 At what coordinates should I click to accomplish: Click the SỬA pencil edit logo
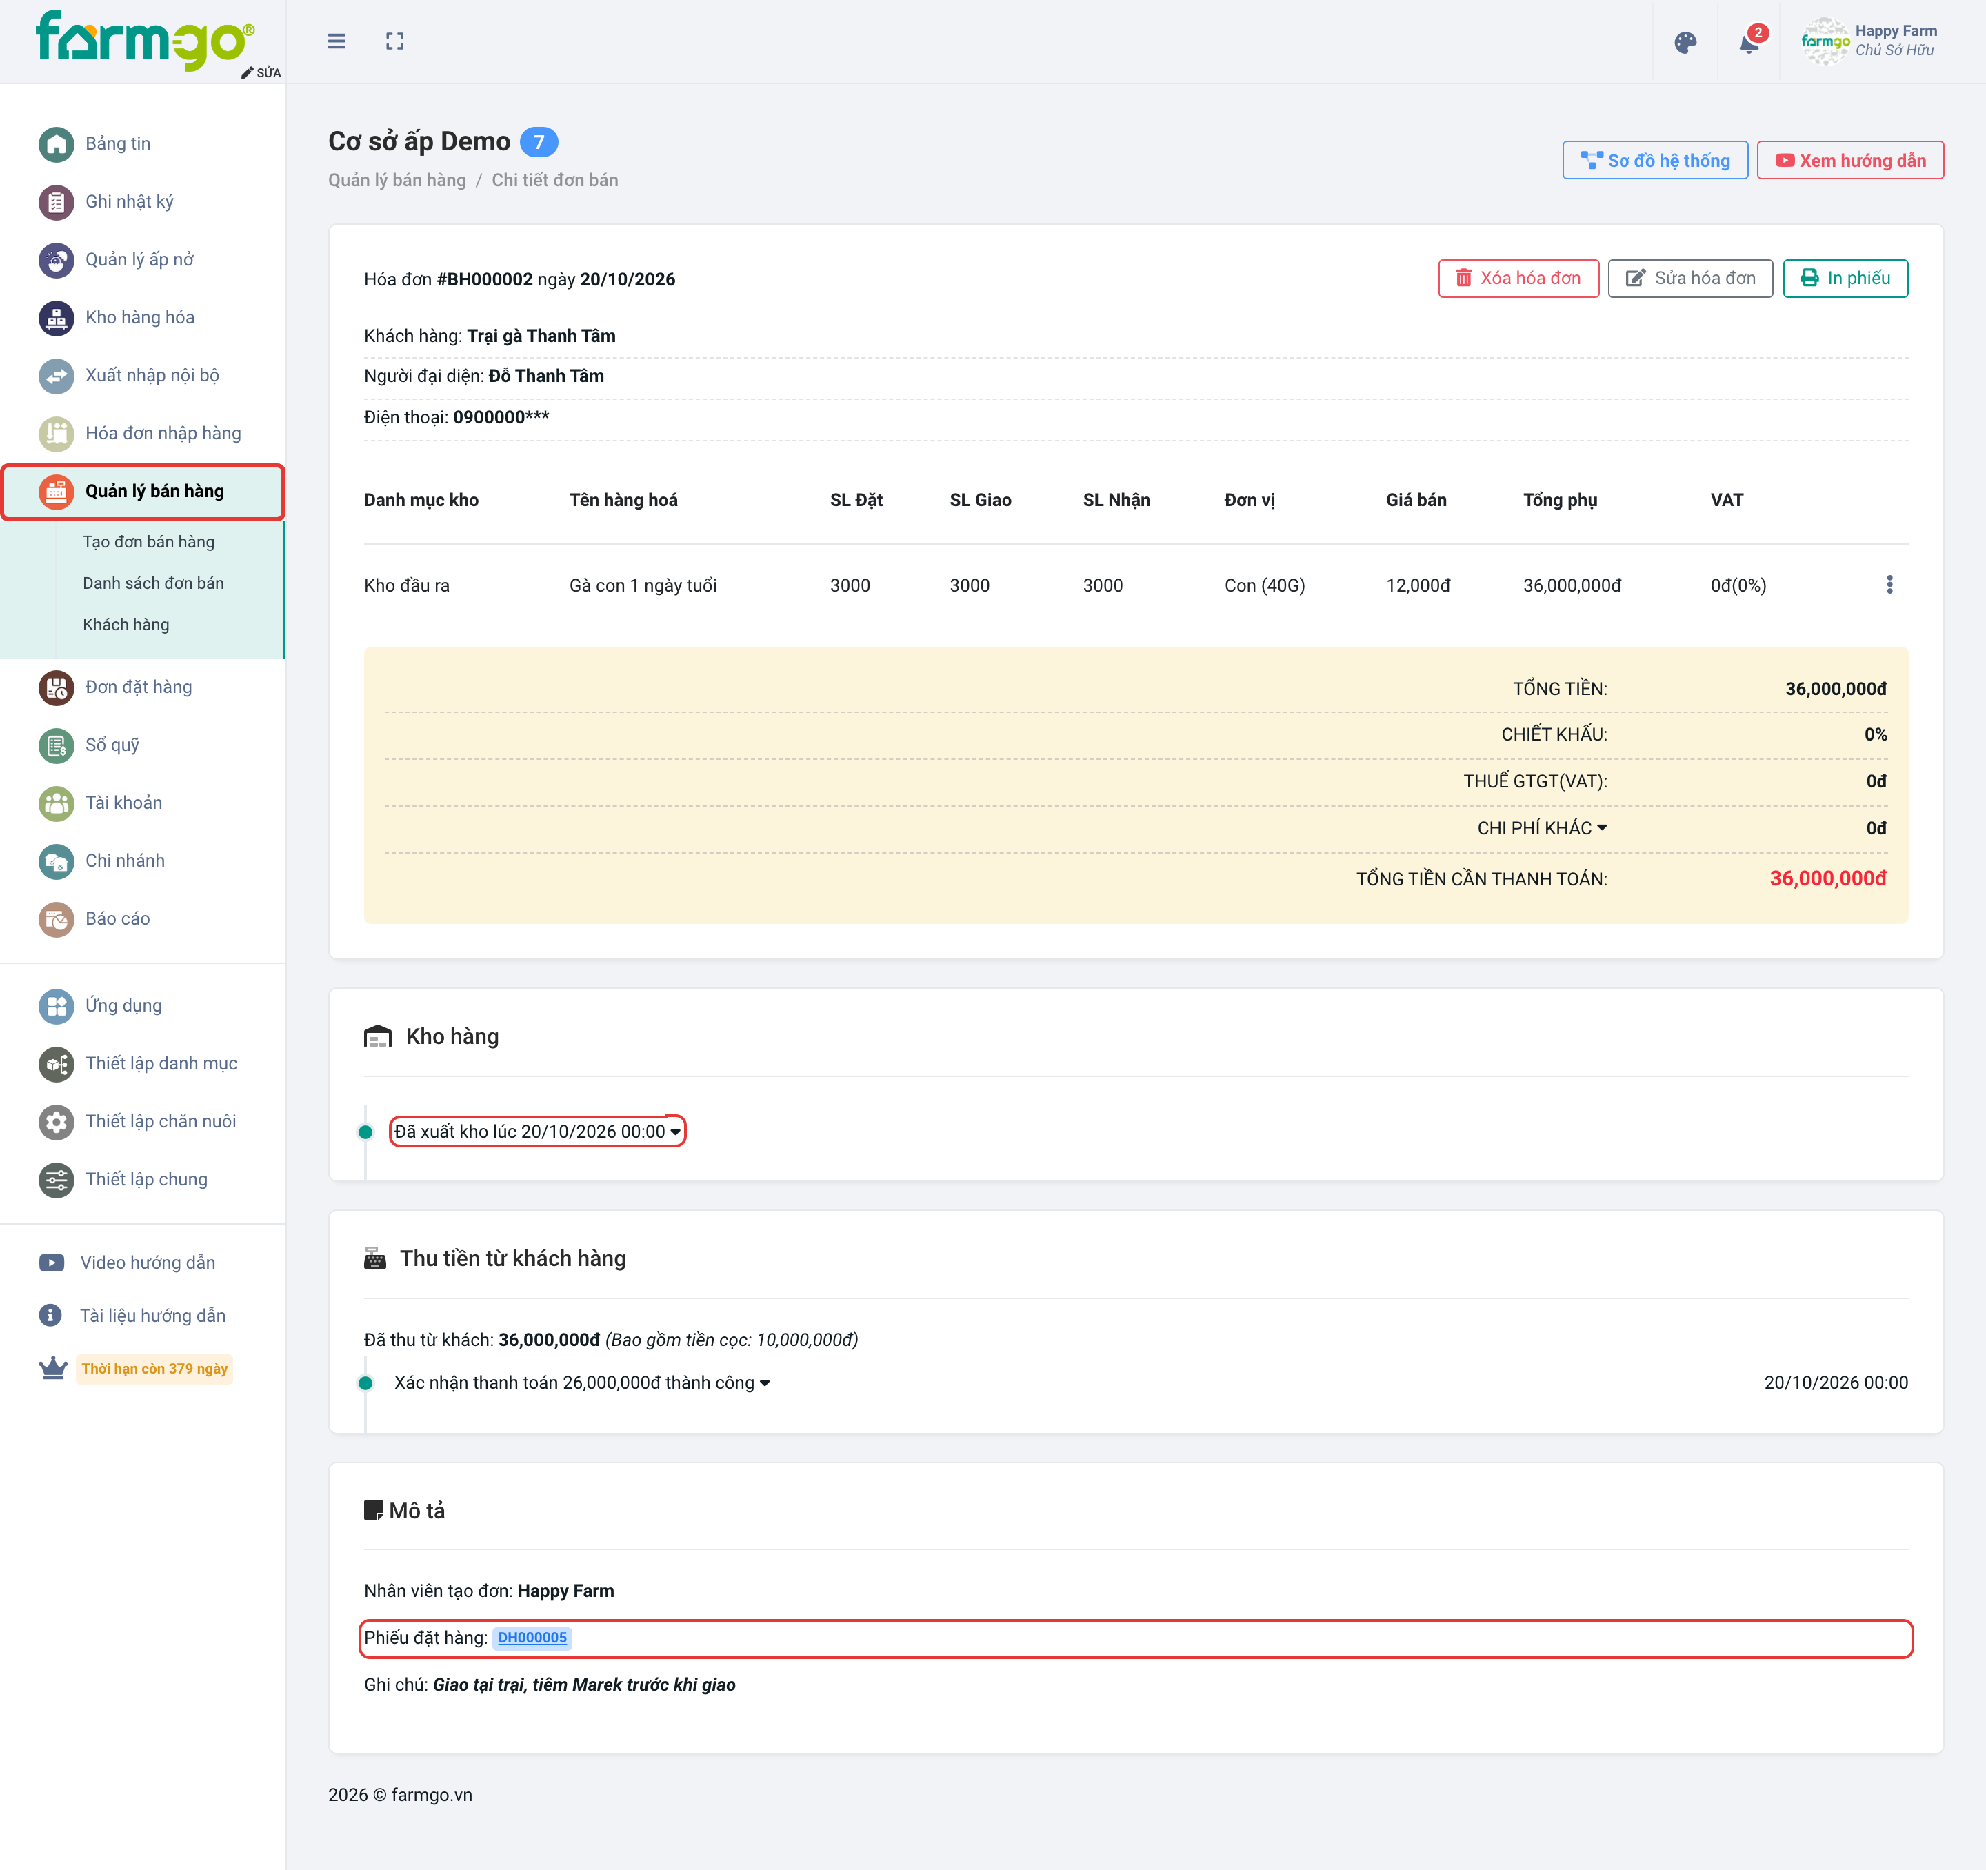pyautogui.click(x=261, y=73)
